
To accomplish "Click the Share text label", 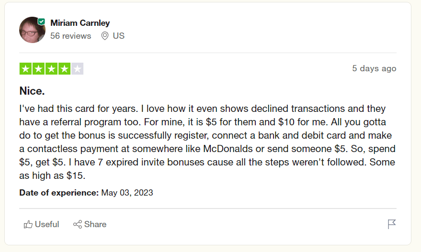I will click(x=95, y=224).
